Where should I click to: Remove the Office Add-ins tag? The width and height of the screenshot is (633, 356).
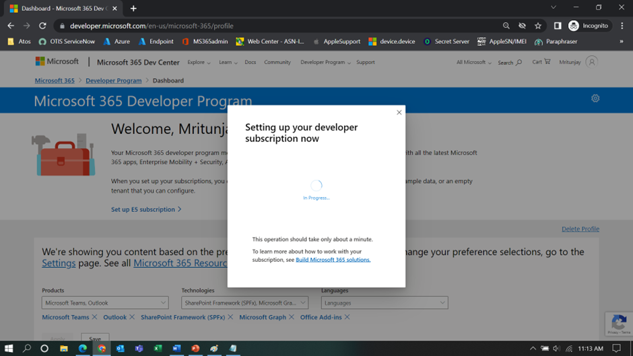[x=347, y=317]
